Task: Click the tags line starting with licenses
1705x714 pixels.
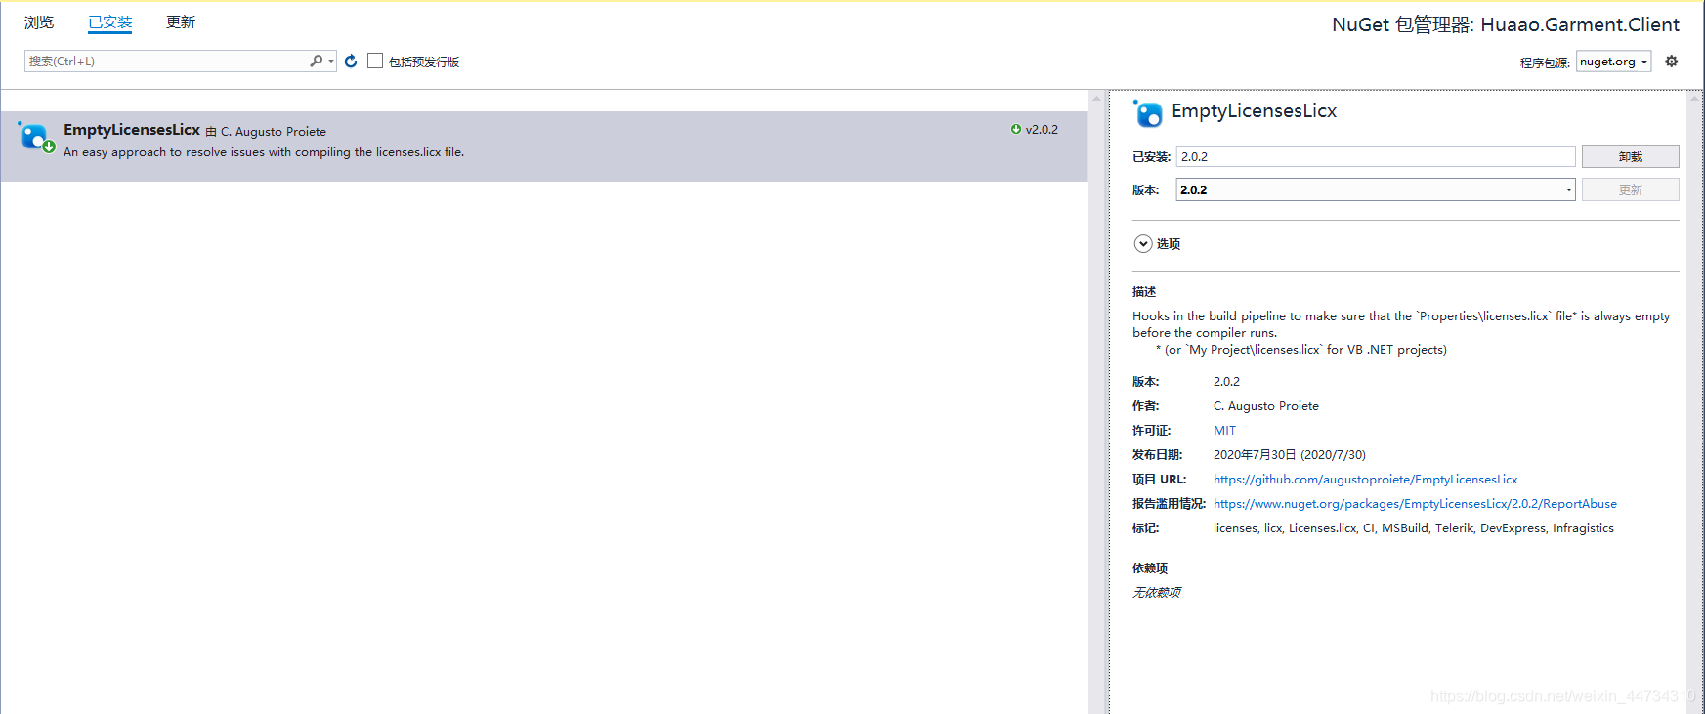Action: click(1413, 527)
